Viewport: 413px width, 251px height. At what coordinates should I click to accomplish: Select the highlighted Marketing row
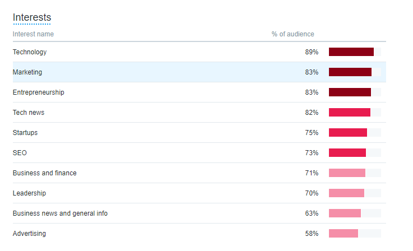tap(199, 72)
